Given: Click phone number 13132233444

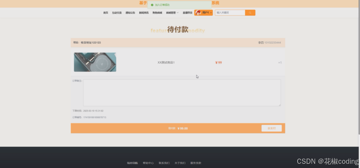Looking at the screenshot, I should (x=273, y=43).
